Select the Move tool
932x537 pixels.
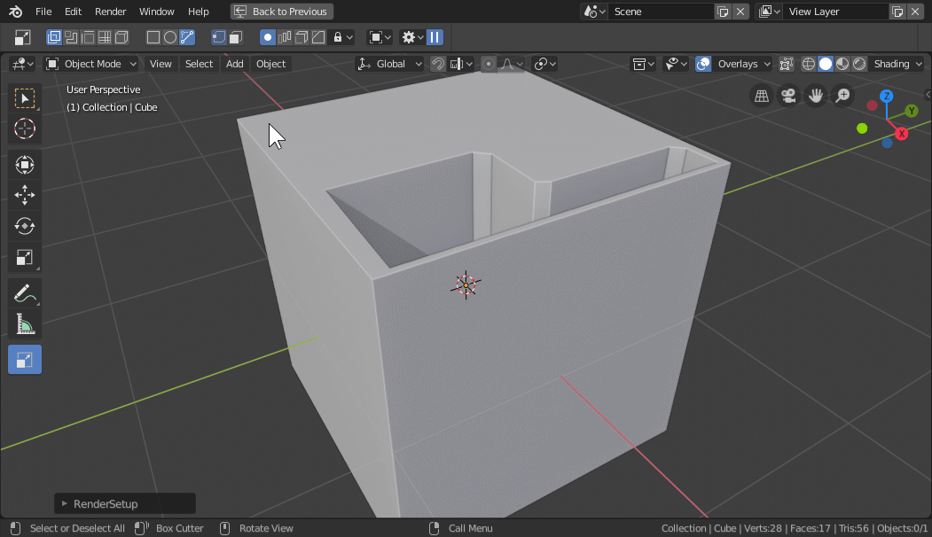pos(25,195)
